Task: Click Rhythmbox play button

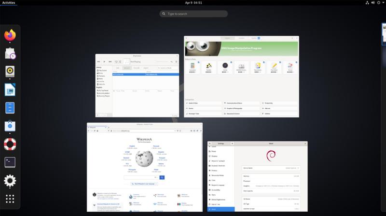Action: click(104, 62)
